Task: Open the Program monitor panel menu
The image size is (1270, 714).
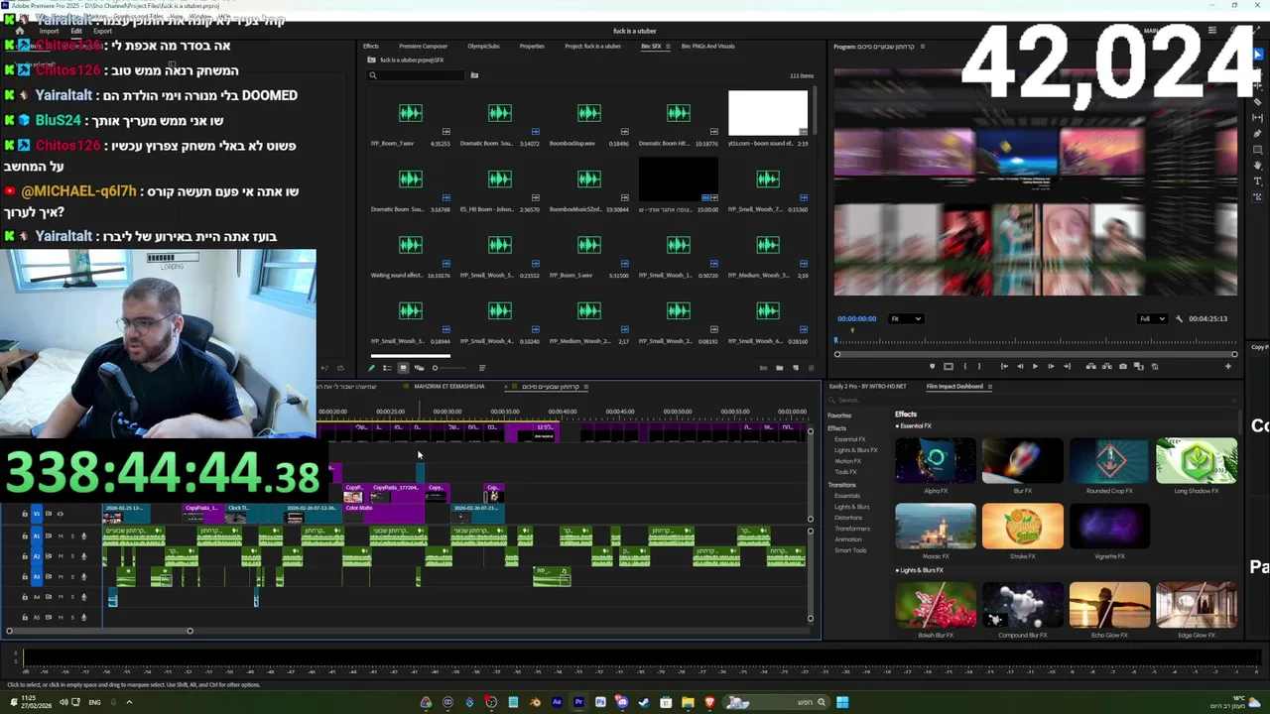Action: click(x=923, y=47)
